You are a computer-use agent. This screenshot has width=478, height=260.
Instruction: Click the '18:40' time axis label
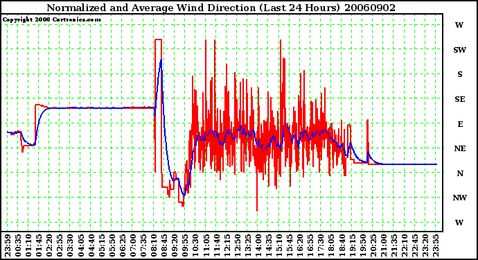click(x=342, y=245)
